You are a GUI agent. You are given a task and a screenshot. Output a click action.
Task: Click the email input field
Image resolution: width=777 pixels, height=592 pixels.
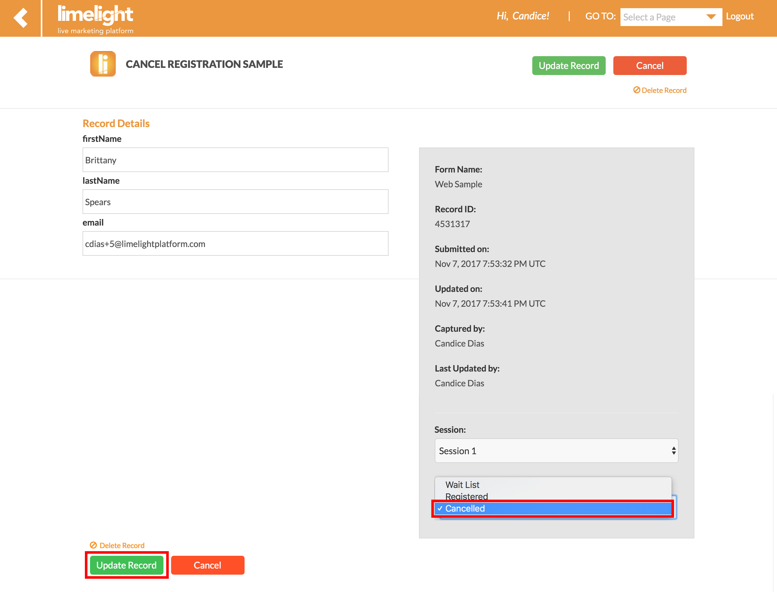tap(235, 244)
